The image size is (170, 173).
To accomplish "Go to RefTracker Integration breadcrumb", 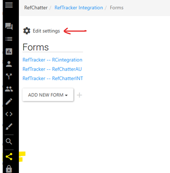I will coord(79,8).
